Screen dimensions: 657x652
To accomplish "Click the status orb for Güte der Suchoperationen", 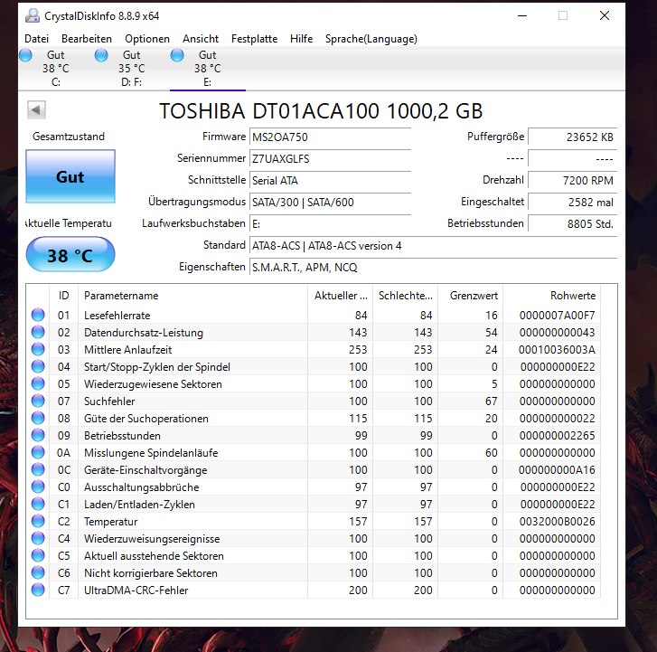I will 38,418.
